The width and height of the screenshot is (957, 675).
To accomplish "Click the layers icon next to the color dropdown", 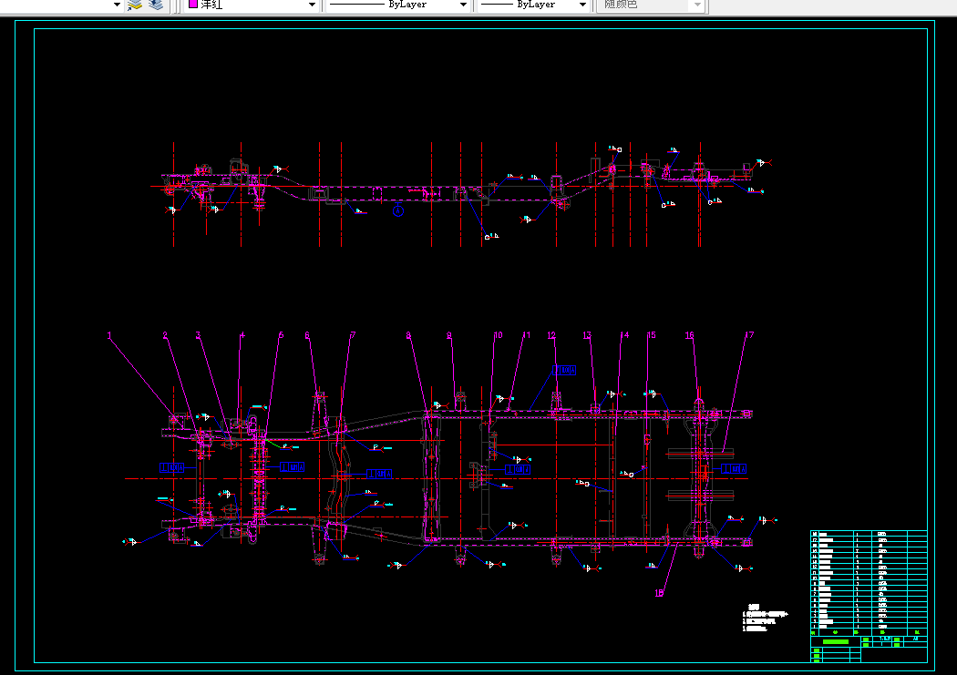I will 156,5.
